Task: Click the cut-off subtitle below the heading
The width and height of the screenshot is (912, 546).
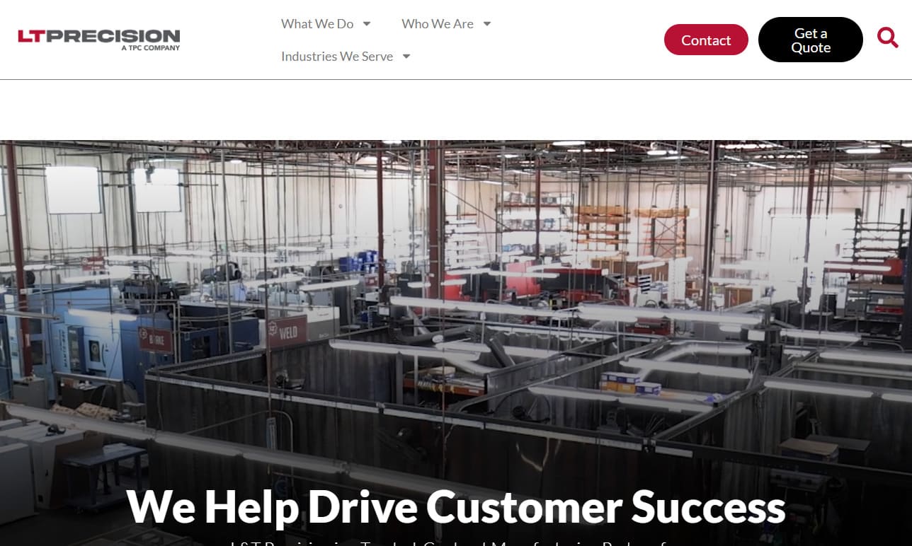Action: (456, 543)
